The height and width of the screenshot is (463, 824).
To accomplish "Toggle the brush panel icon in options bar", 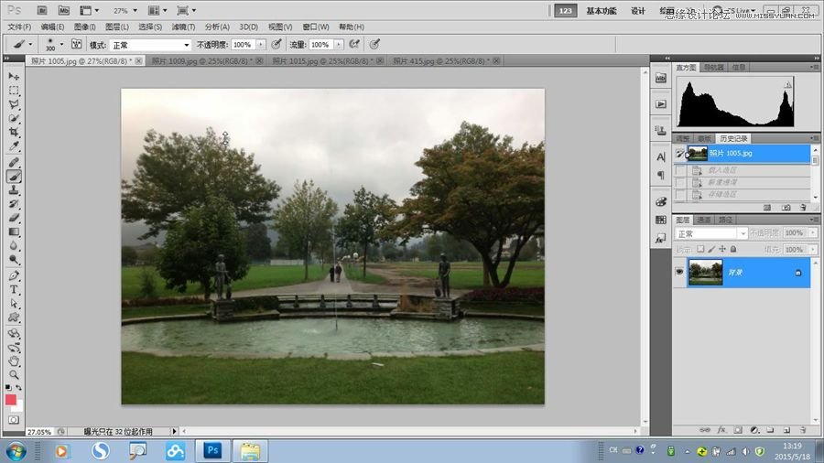I will click(77, 44).
